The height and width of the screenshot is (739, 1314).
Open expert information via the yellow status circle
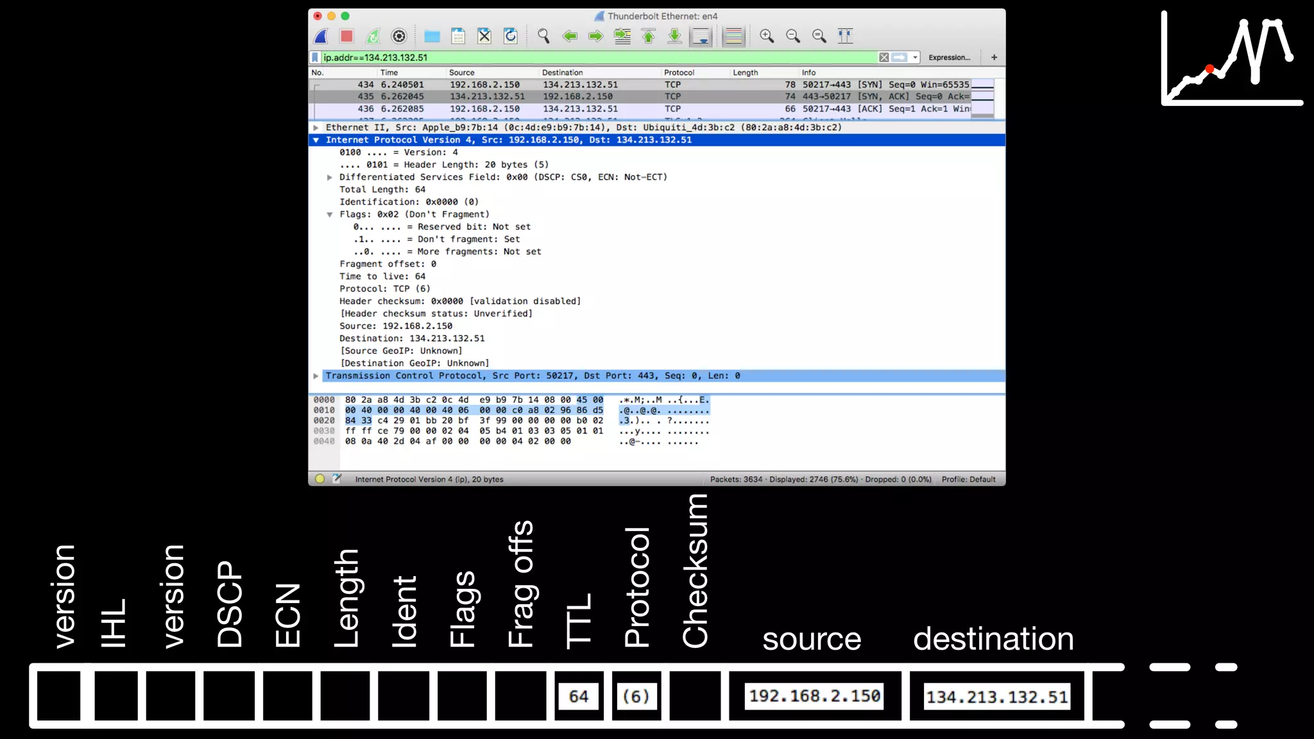[320, 479]
